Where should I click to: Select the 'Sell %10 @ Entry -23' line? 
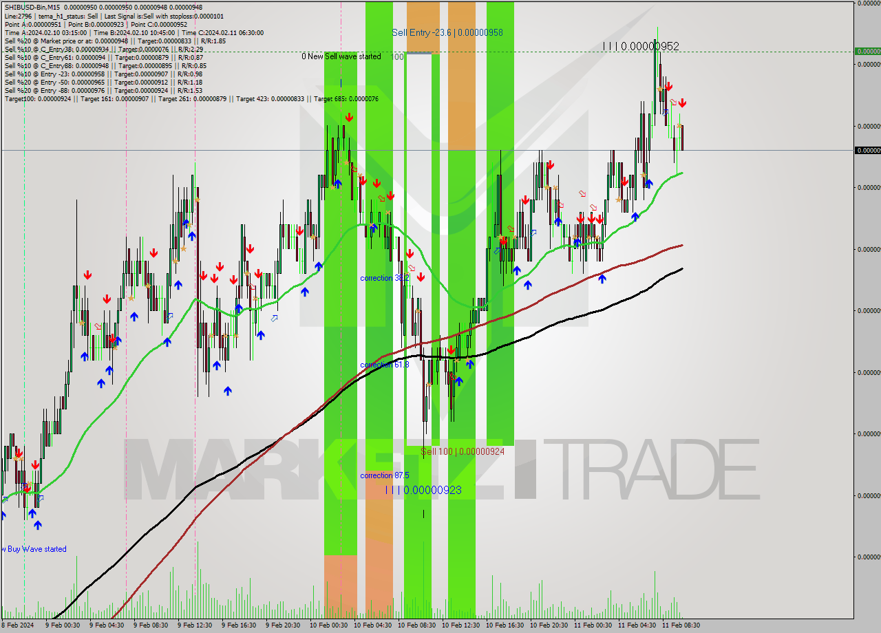pos(103,74)
